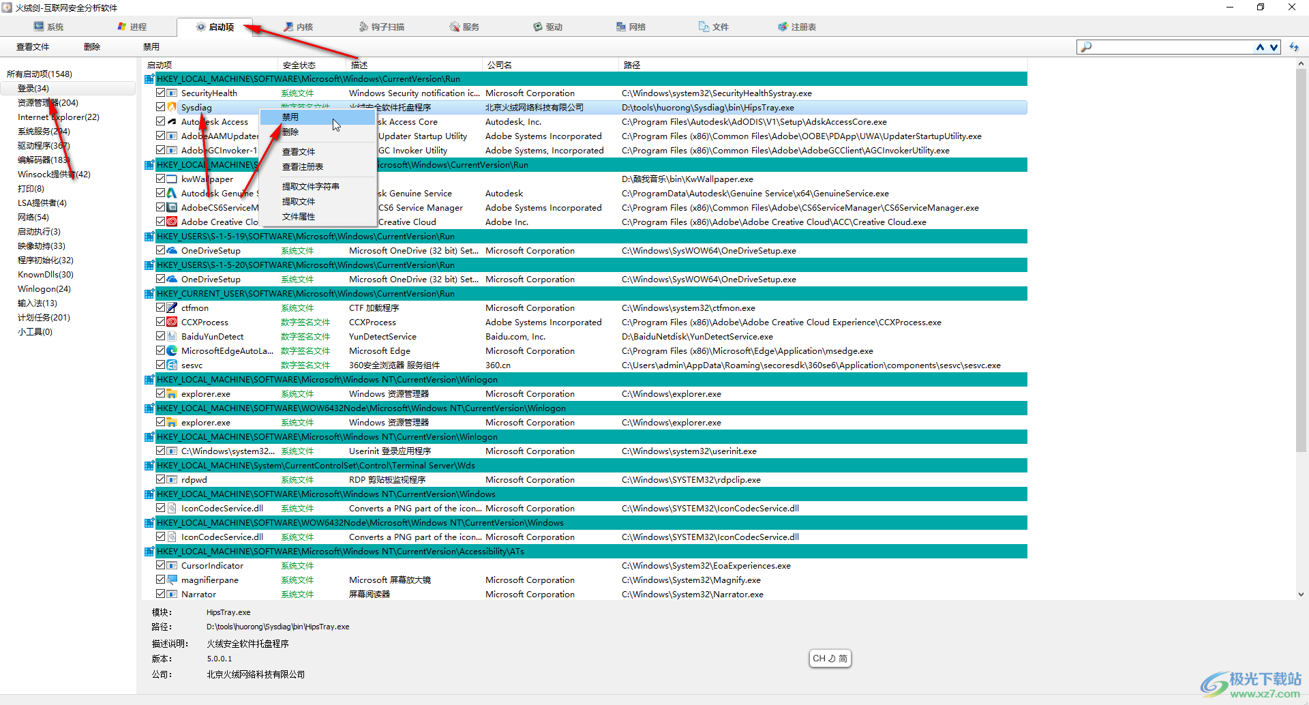The image size is (1309, 705).
Task: Click the SecurityHealth window icon
Action: [x=172, y=93]
